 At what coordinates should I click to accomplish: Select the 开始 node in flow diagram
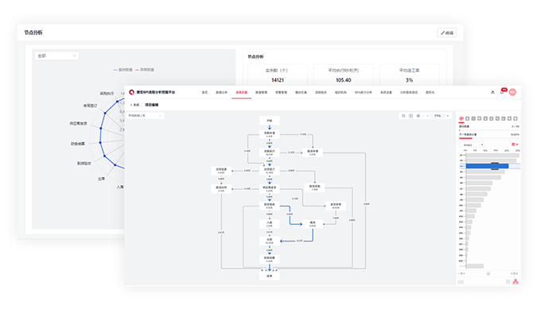[270, 121]
